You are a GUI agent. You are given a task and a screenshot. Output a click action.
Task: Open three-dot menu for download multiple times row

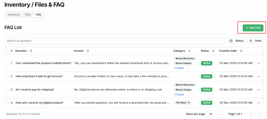pos(258,63)
